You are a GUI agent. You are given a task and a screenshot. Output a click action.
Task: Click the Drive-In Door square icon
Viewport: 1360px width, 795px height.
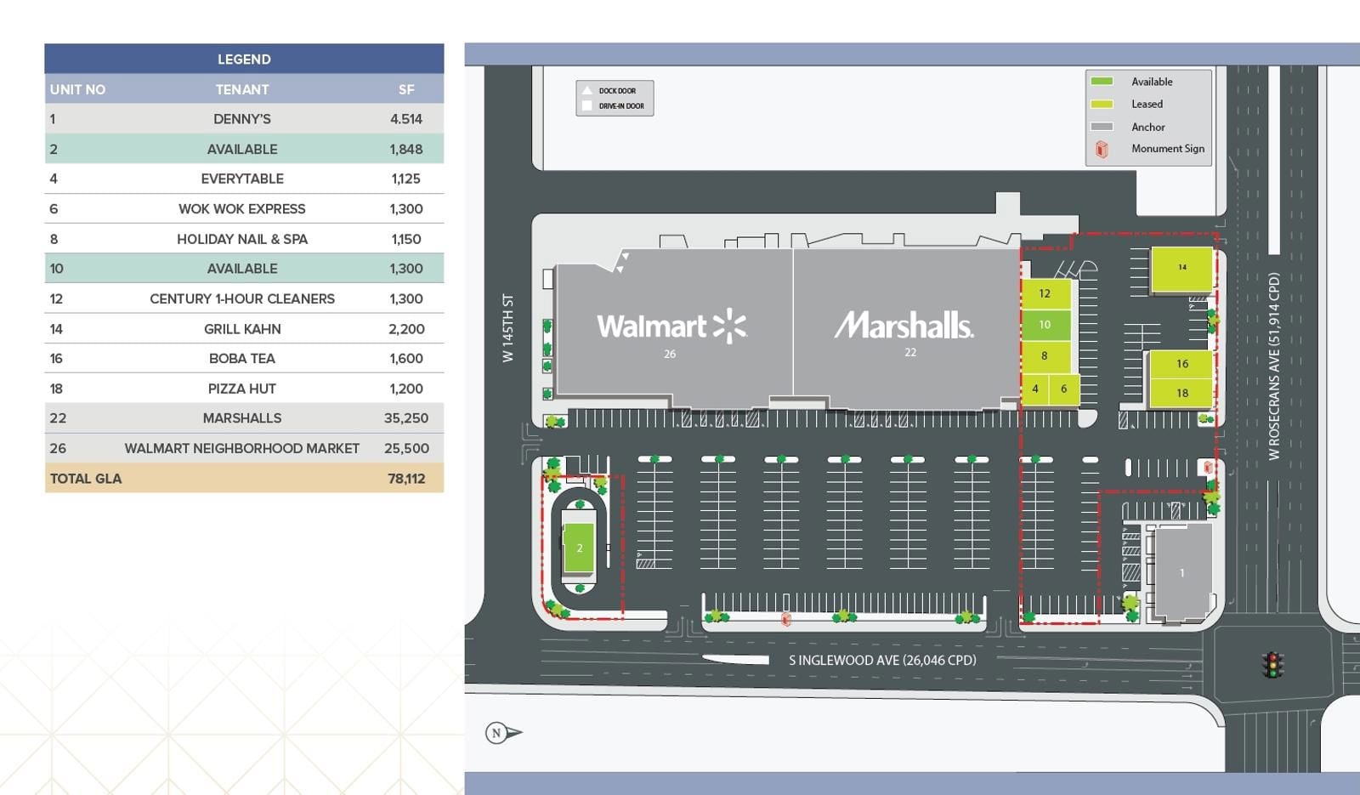(588, 104)
